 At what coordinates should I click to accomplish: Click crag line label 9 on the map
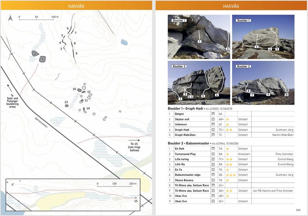click(76, 53)
